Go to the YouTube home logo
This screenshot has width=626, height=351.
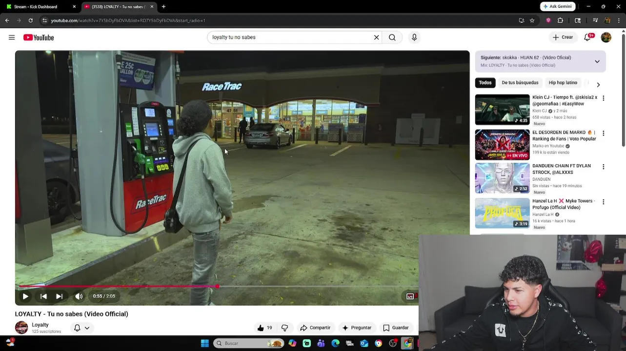tap(39, 38)
